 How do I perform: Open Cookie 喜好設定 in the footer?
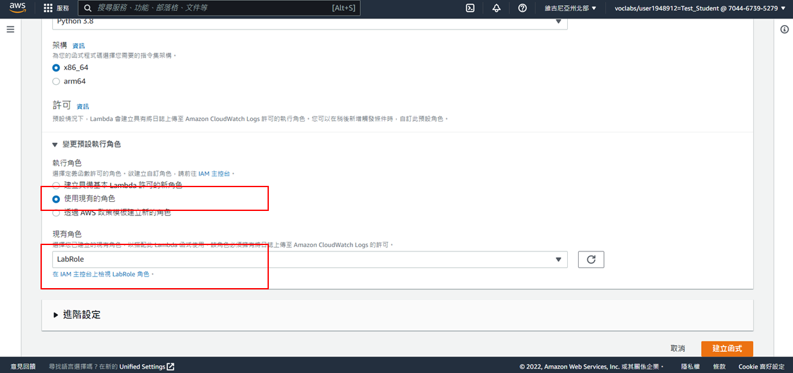[x=761, y=367]
